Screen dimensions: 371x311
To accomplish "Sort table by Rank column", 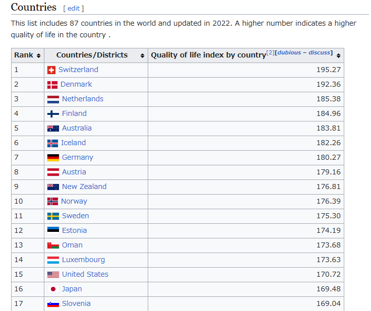I will coord(38,55).
